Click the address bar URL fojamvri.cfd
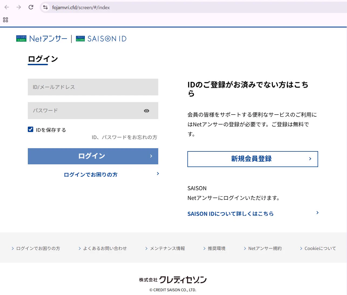The width and height of the screenshot is (347, 295). [x=81, y=8]
